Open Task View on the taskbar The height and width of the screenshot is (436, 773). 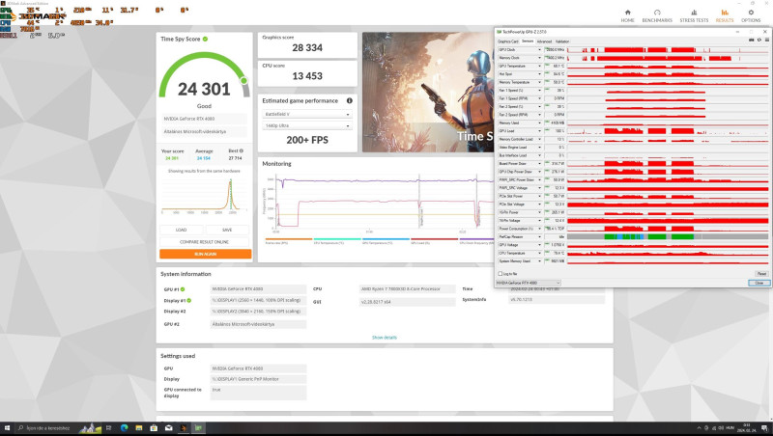[109, 428]
